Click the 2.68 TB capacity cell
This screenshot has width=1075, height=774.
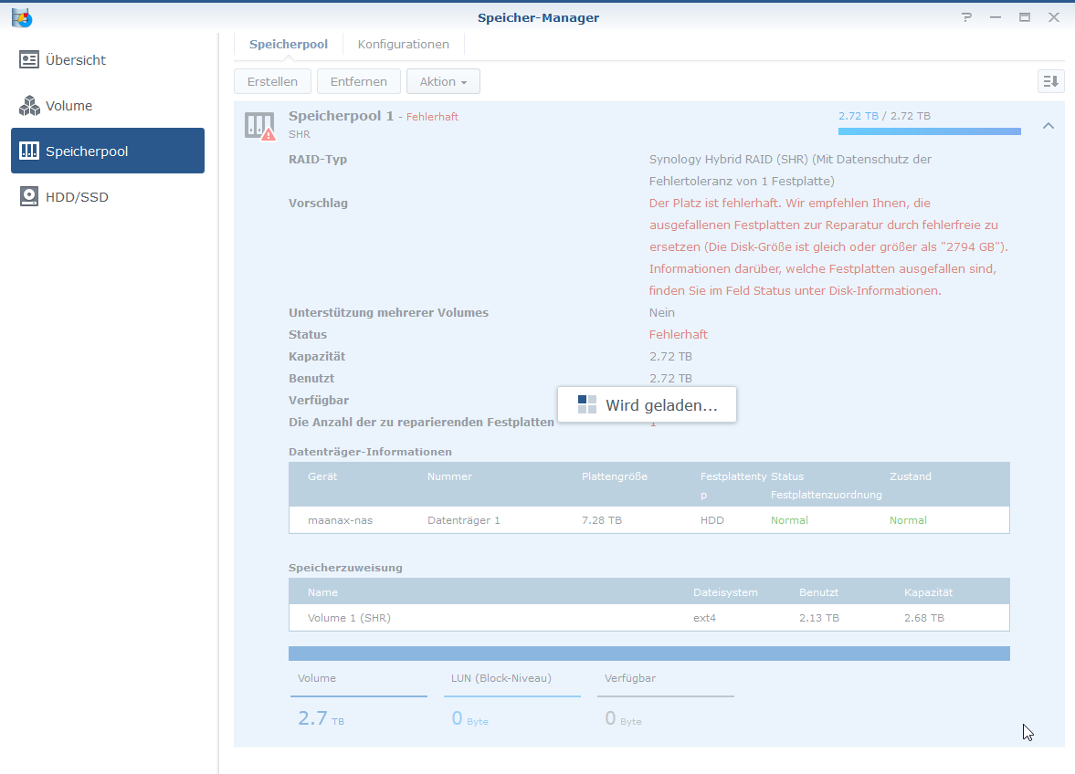click(923, 618)
